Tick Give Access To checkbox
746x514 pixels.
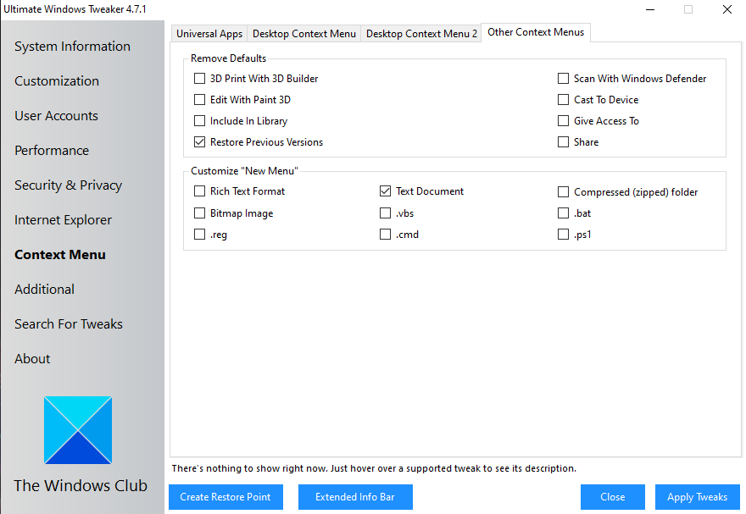[x=563, y=120]
